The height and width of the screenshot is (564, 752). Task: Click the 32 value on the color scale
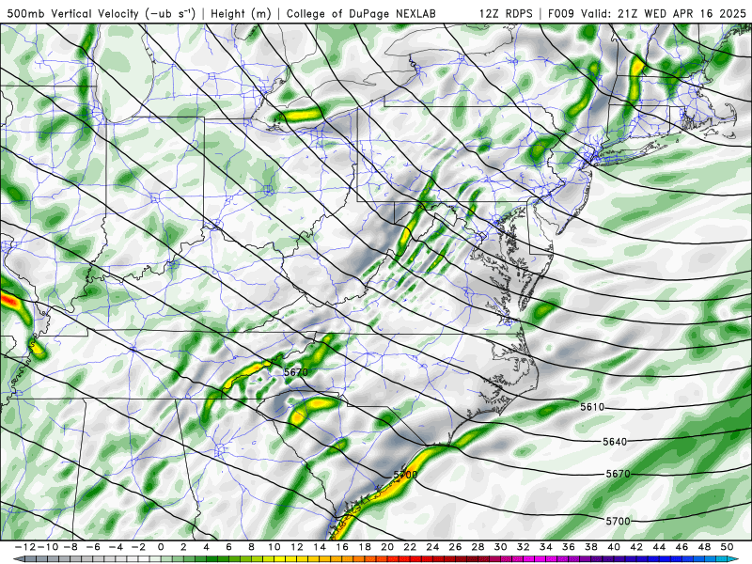524,547
